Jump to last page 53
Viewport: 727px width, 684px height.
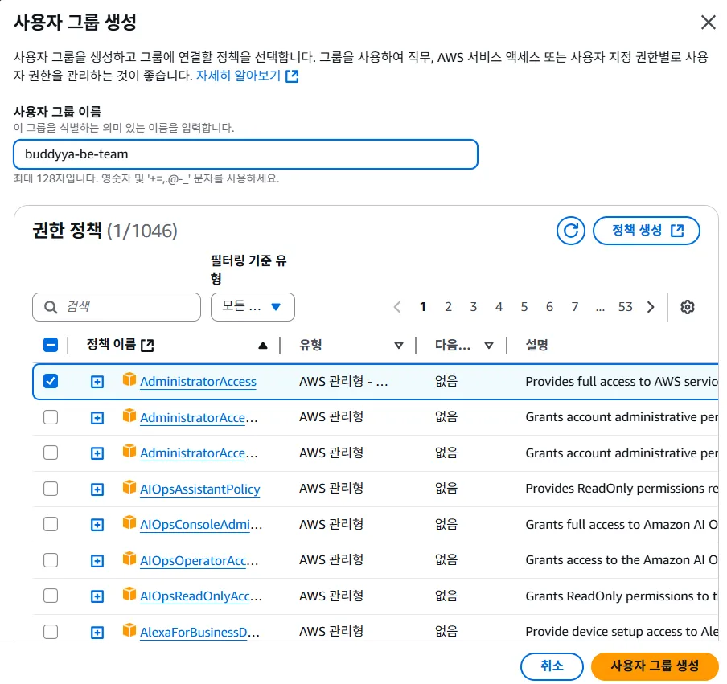point(626,307)
